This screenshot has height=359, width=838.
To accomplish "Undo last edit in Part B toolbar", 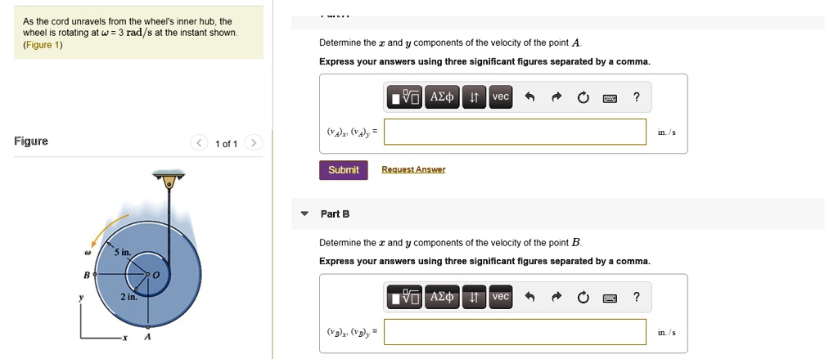I will pos(529,298).
